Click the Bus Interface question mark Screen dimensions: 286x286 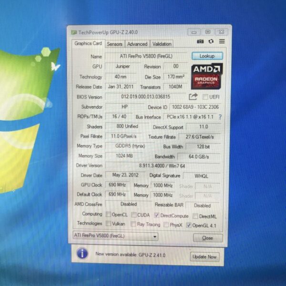(x=220, y=117)
